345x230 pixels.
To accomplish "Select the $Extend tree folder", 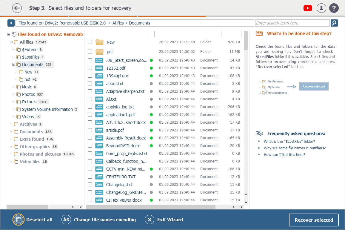I will 30,50.
